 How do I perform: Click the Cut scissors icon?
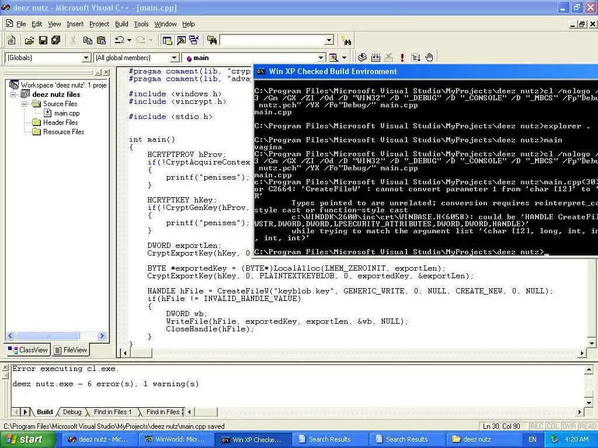click(x=73, y=40)
